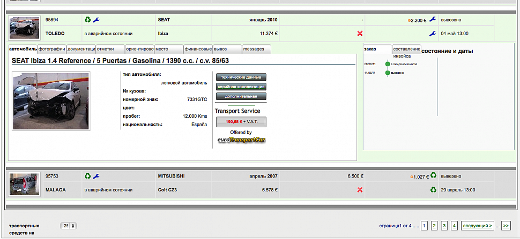Go to page 2
Screen dimensions: 520x239
click(434, 226)
